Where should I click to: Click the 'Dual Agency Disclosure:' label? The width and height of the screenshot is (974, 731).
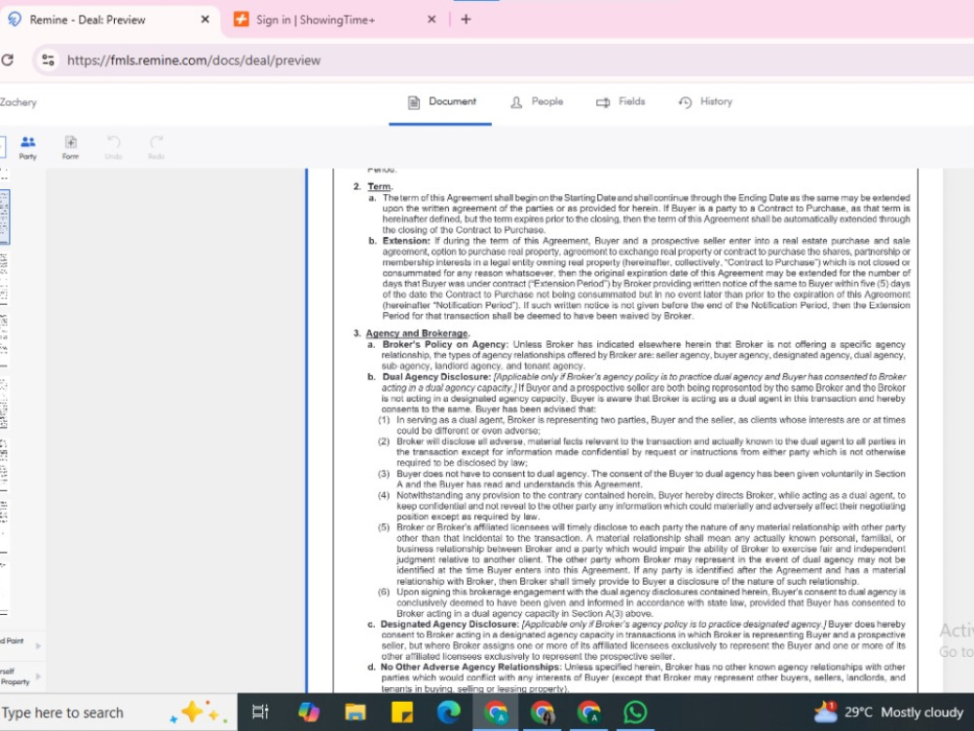pyautogui.click(x=436, y=376)
